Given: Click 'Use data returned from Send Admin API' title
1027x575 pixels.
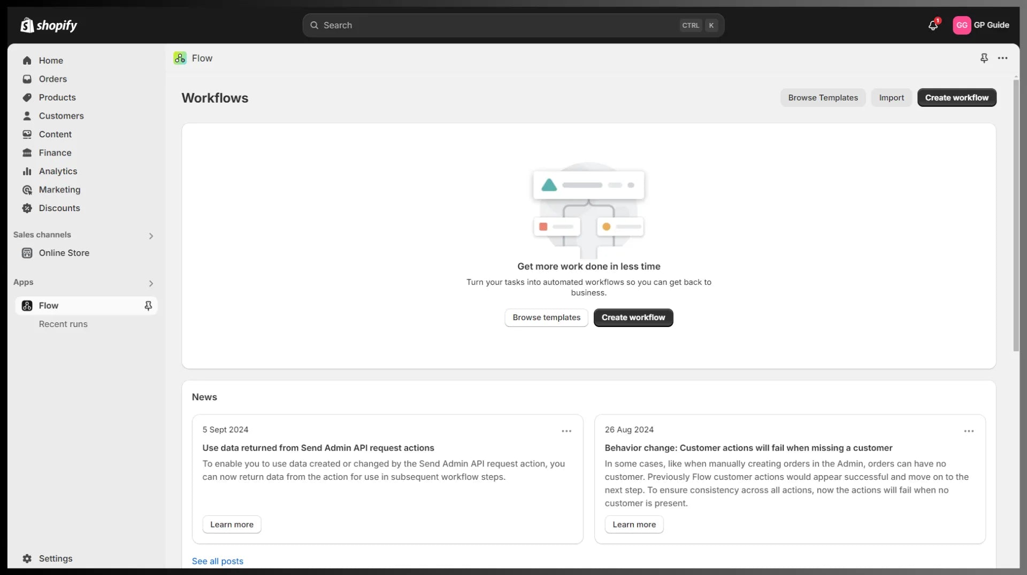Looking at the screenshot, I should click(x=318, y=448).
